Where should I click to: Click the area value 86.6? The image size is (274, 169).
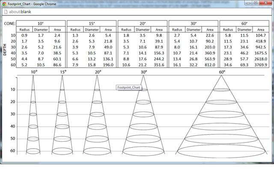click(x=57, y=65)
